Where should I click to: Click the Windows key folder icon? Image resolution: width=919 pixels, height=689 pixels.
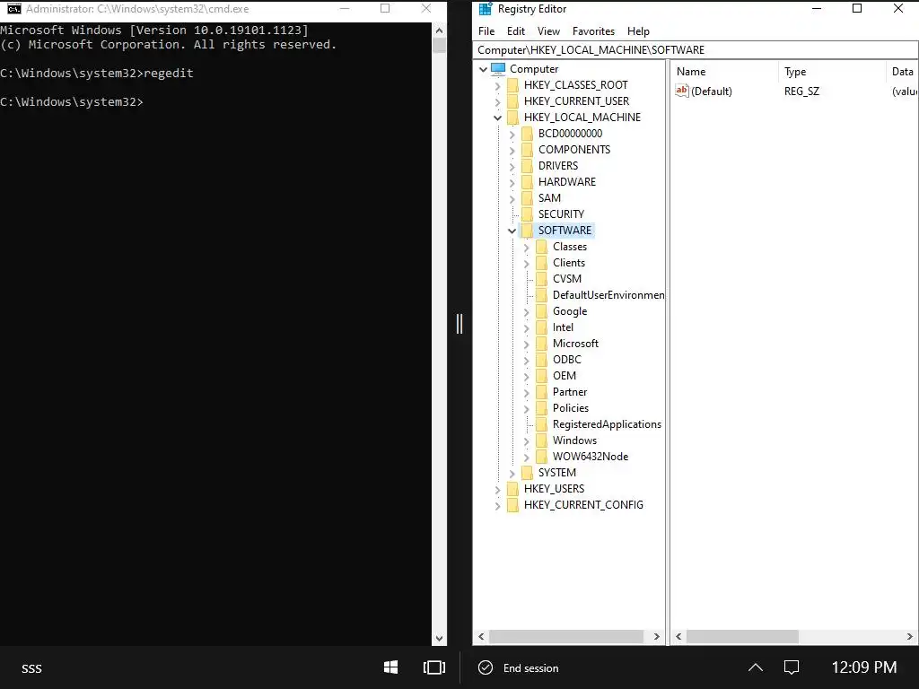pos(541,440)
